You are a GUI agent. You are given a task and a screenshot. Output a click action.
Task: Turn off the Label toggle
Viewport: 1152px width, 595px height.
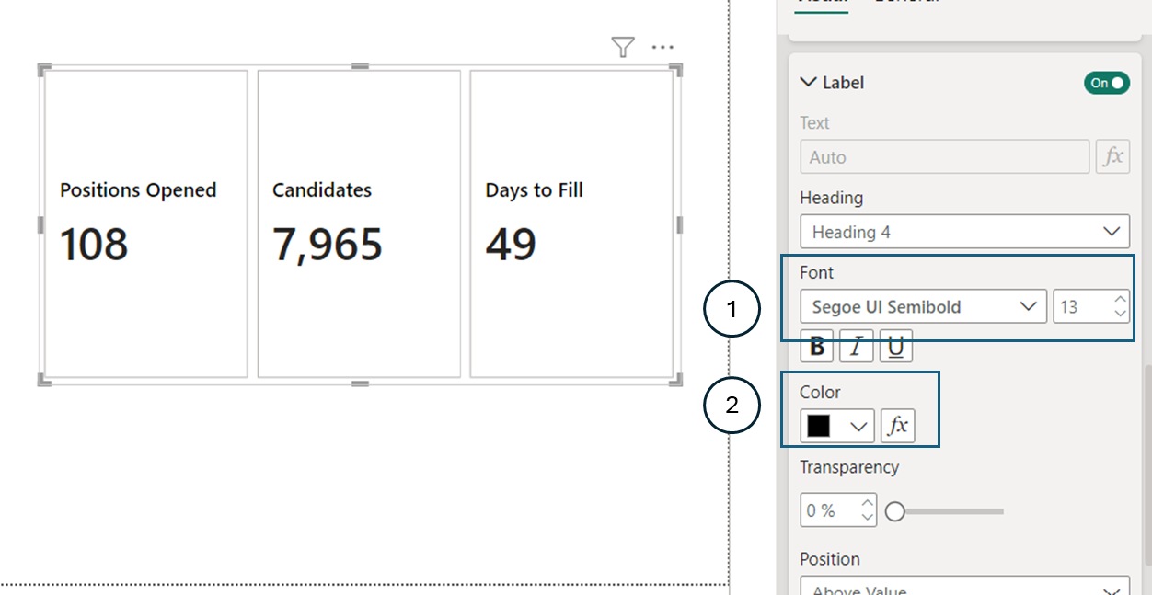(1106, 83)
